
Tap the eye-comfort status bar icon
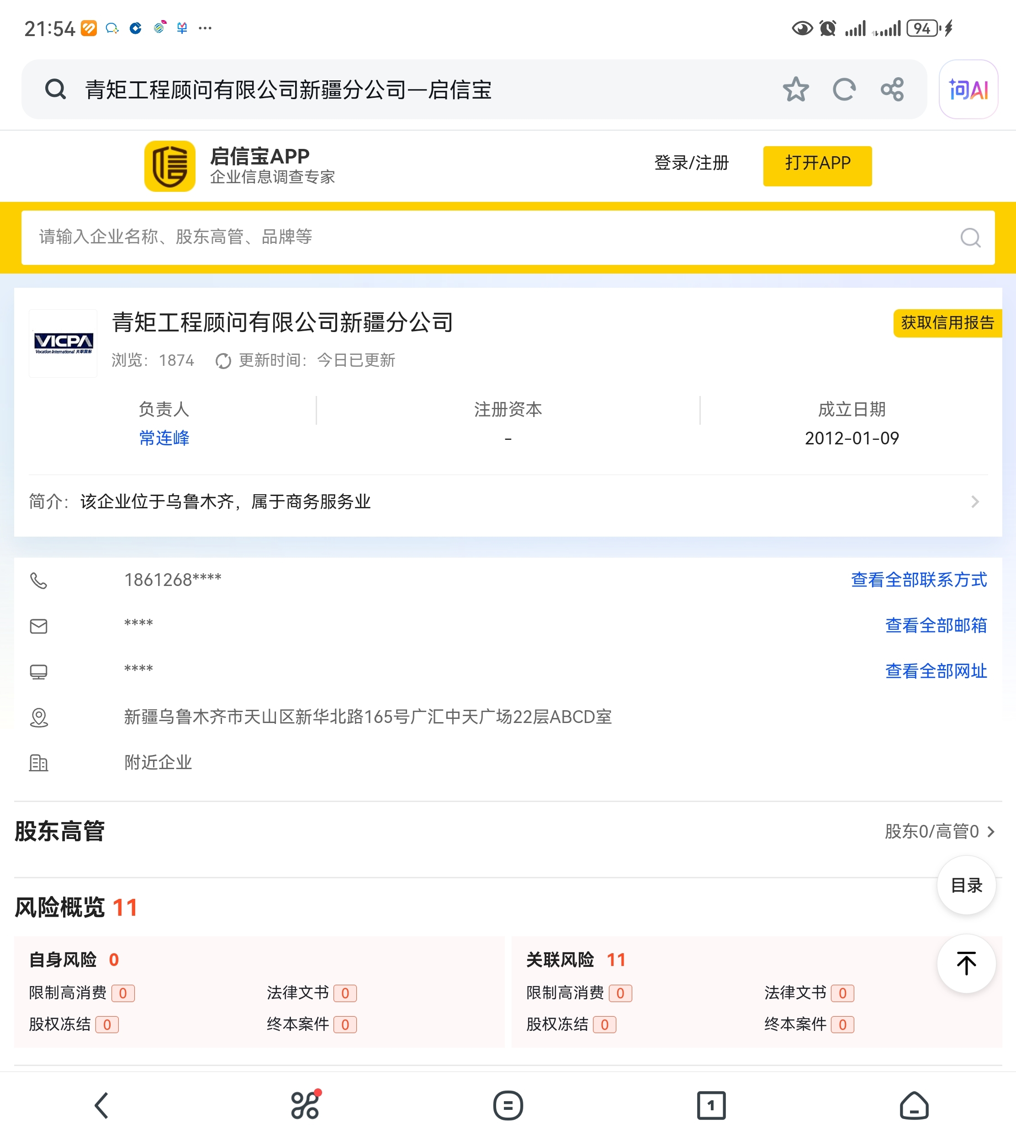(802, 28)
